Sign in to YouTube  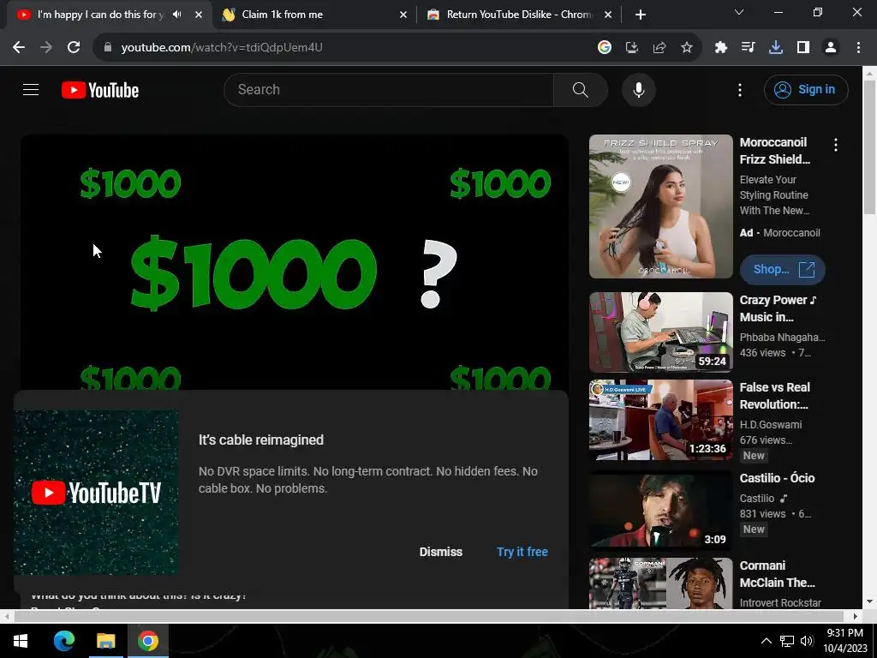(805, 89)
